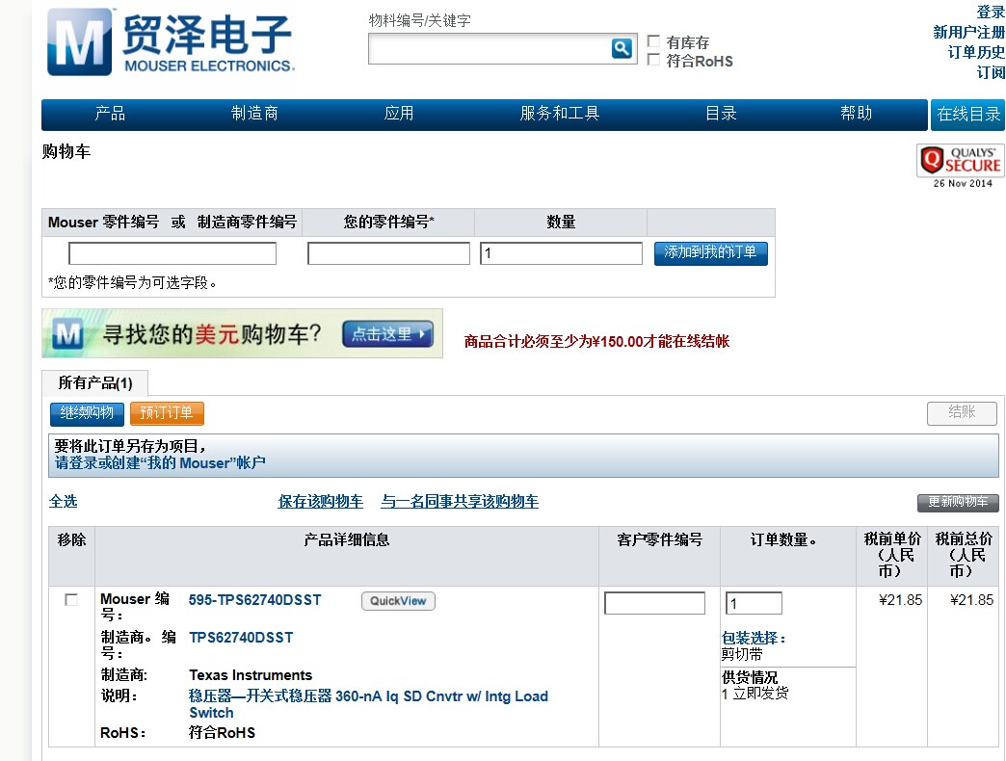Open the Qualys Secure badge
The width and height of the screenshot is (1006, 761).
961,160
